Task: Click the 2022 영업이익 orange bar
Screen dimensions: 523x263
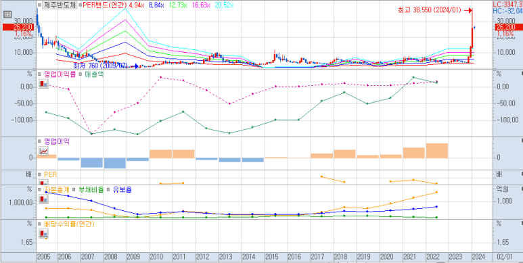Action: click(437, 151)
